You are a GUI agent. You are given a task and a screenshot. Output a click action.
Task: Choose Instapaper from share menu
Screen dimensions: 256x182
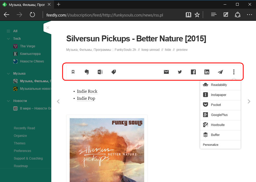click(x=220, y=95)
